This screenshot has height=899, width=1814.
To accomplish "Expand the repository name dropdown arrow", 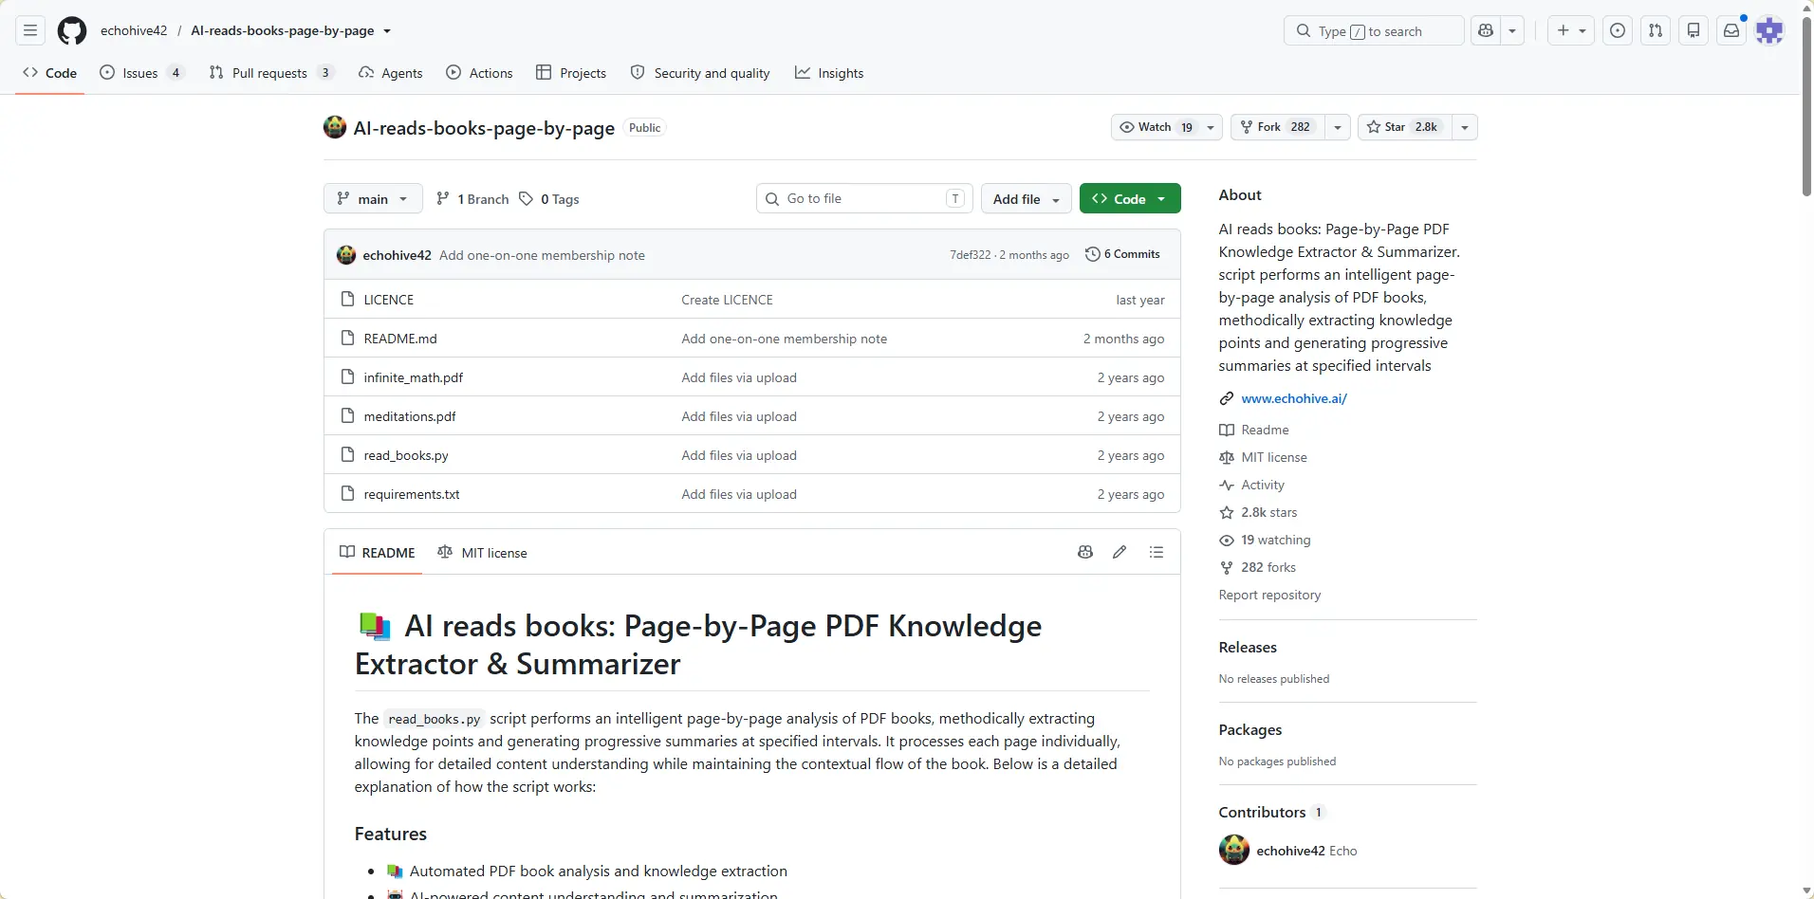I will (x=387, y=31).
